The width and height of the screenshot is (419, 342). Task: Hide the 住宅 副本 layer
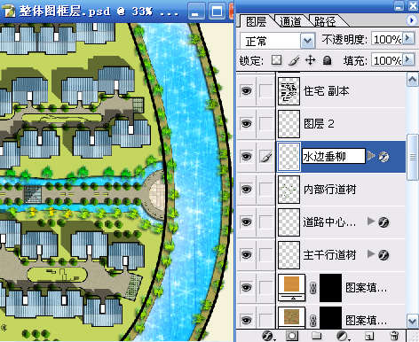[x=246, y=91]
